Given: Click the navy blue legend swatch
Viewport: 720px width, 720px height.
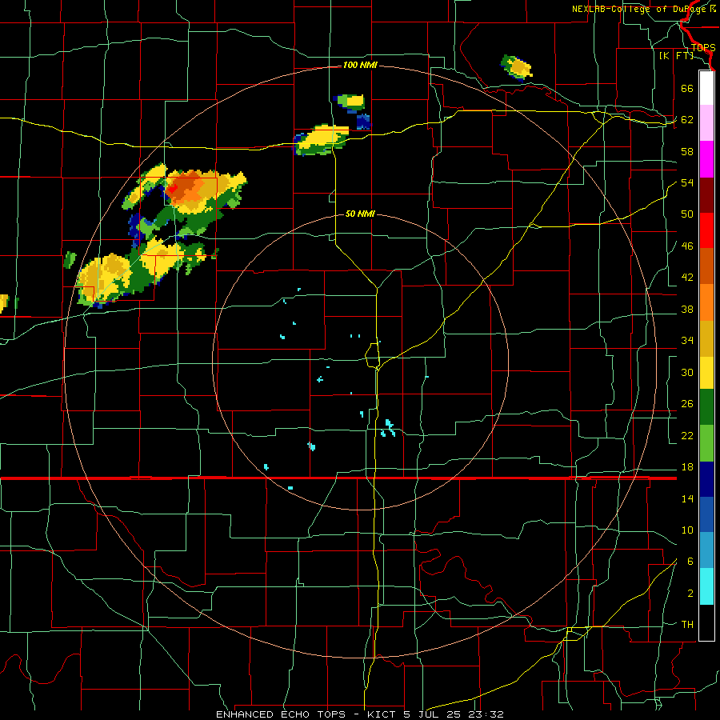Looking at the screenshot, I should tap(706, 479).
